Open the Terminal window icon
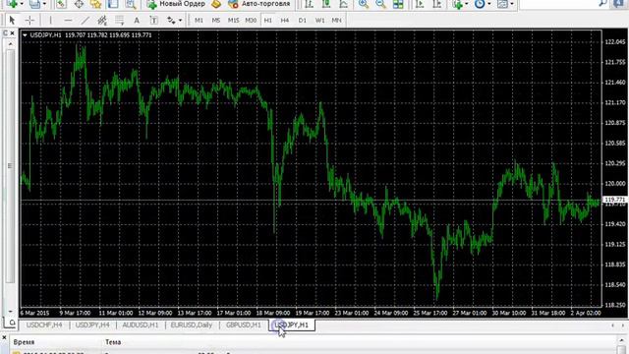 [x=113, y=4]
